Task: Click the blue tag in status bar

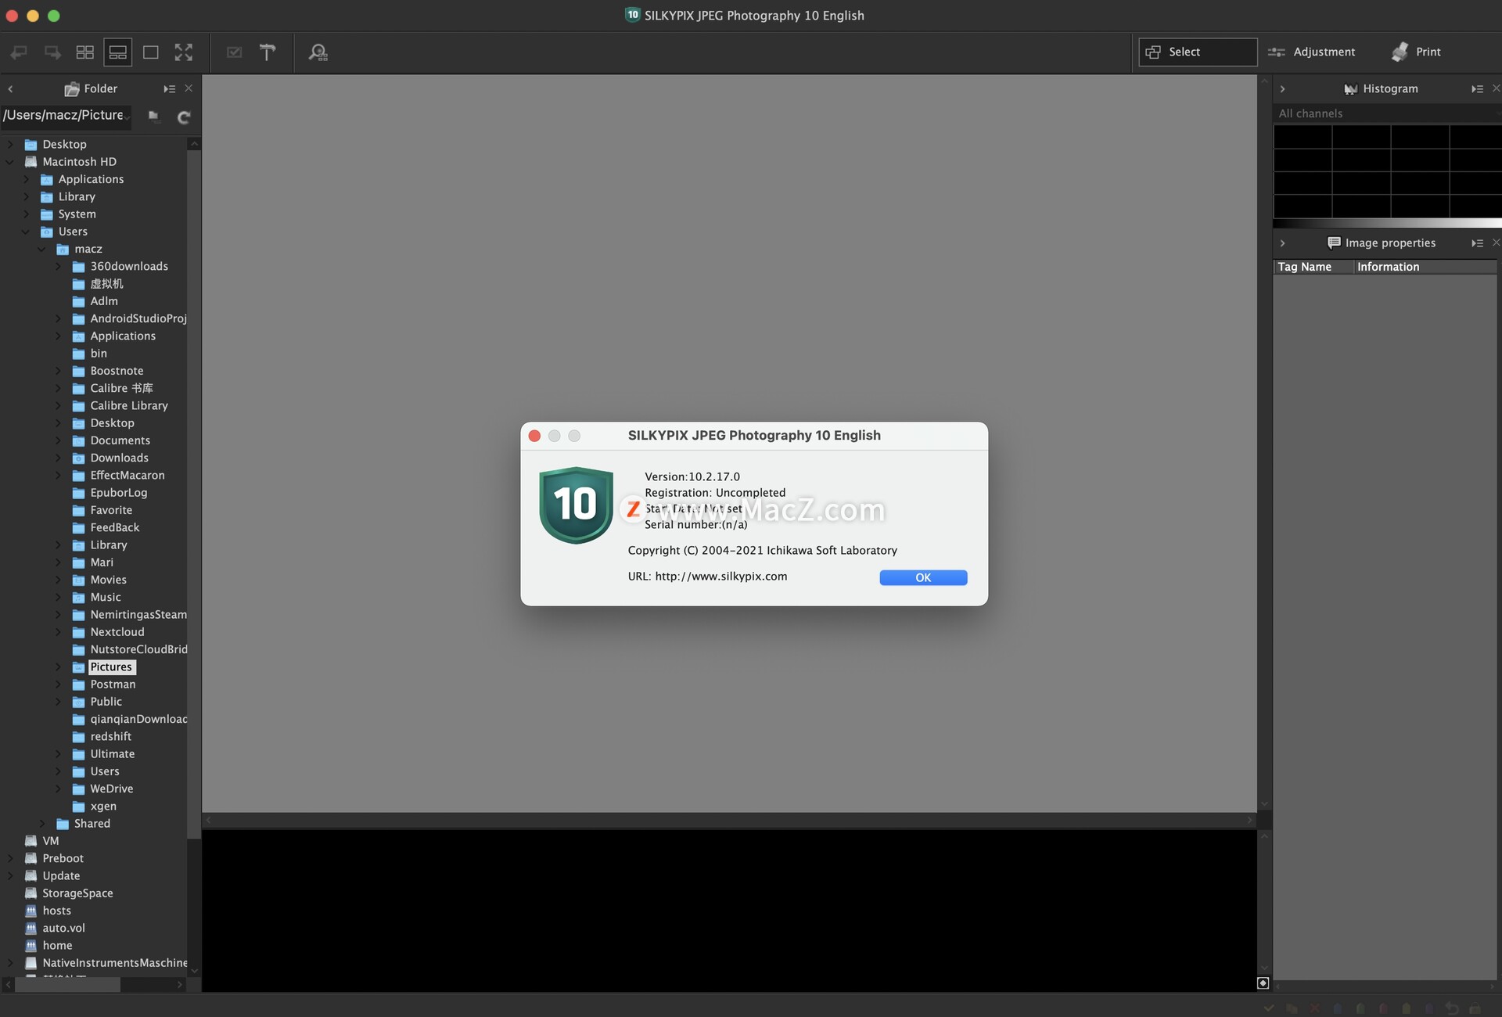Action: click(1338, 1008)
